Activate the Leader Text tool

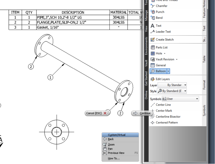[161, 31]
